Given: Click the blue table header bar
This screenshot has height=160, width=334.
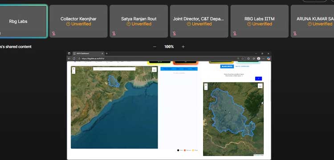Looking at the screenshot, I should pyautogui.click(x=179, y=69).
